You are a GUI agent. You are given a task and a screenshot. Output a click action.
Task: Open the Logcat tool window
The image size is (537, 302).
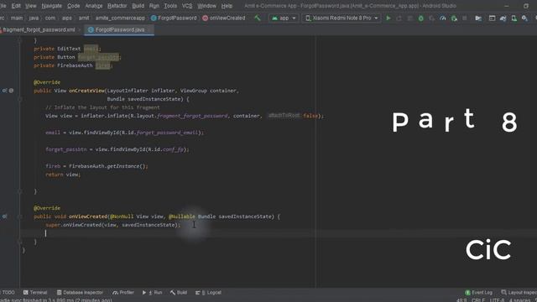[x=209, y=293]
